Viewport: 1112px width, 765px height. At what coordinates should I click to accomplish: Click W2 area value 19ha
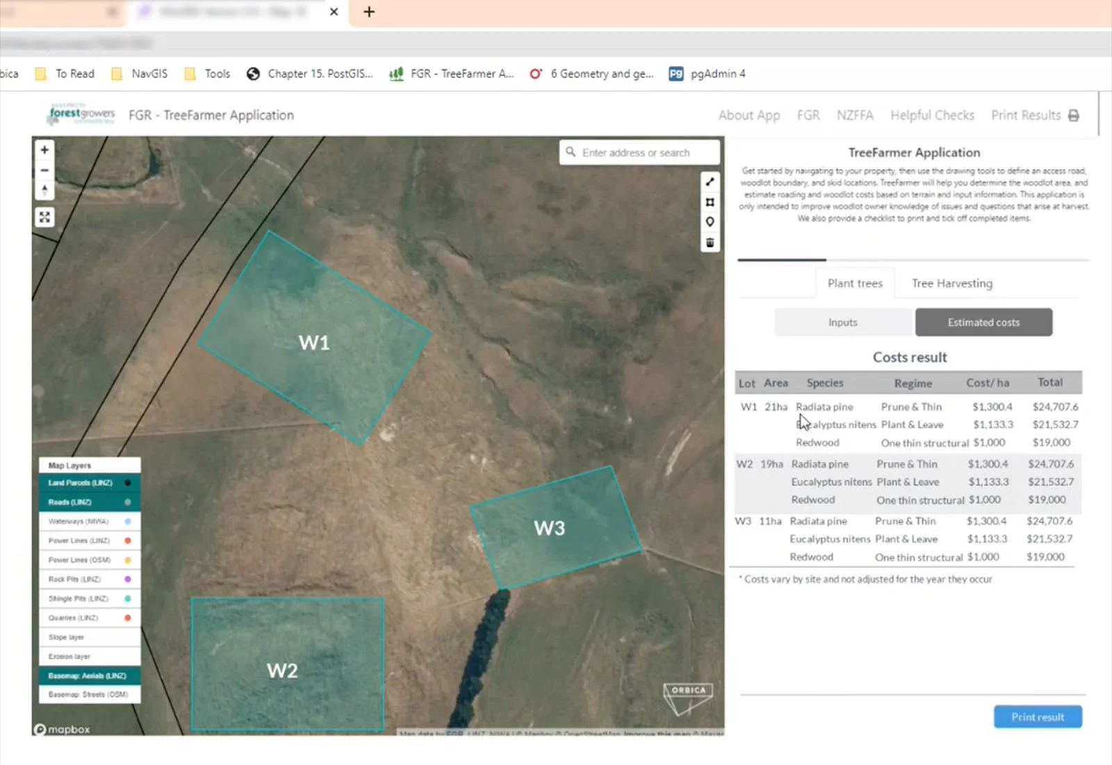[x=771, y=464]
